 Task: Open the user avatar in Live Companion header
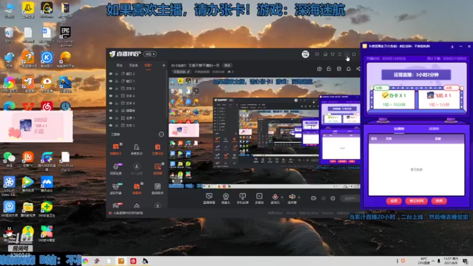coord(305,54)
